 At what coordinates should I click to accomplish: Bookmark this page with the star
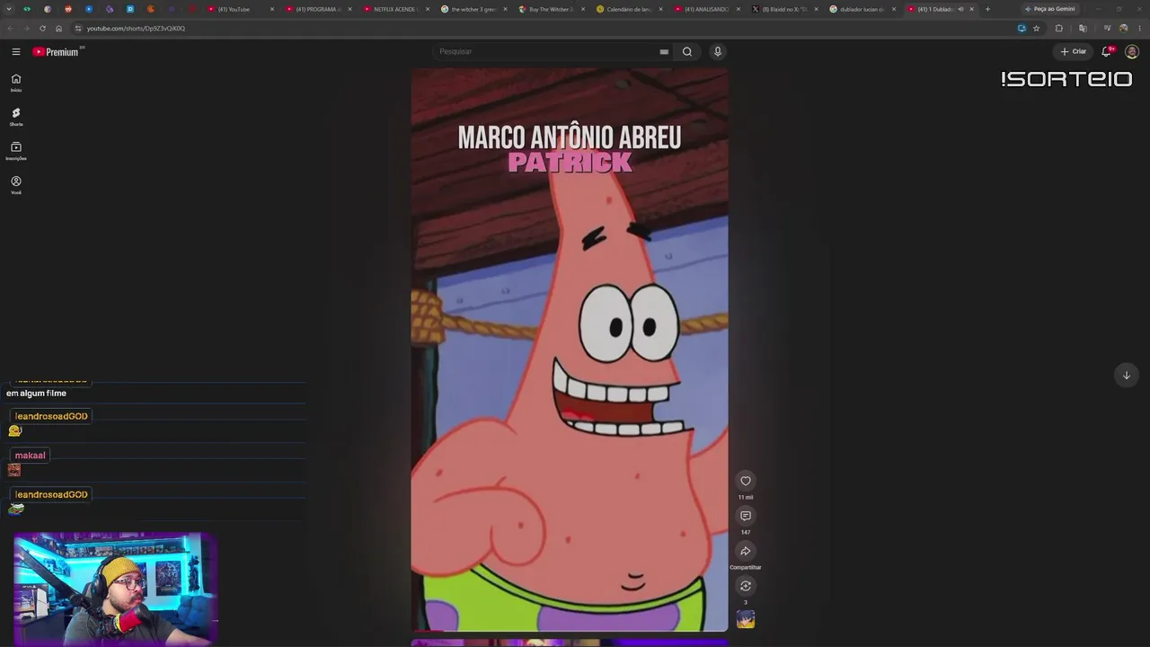tap(1036, 29)
